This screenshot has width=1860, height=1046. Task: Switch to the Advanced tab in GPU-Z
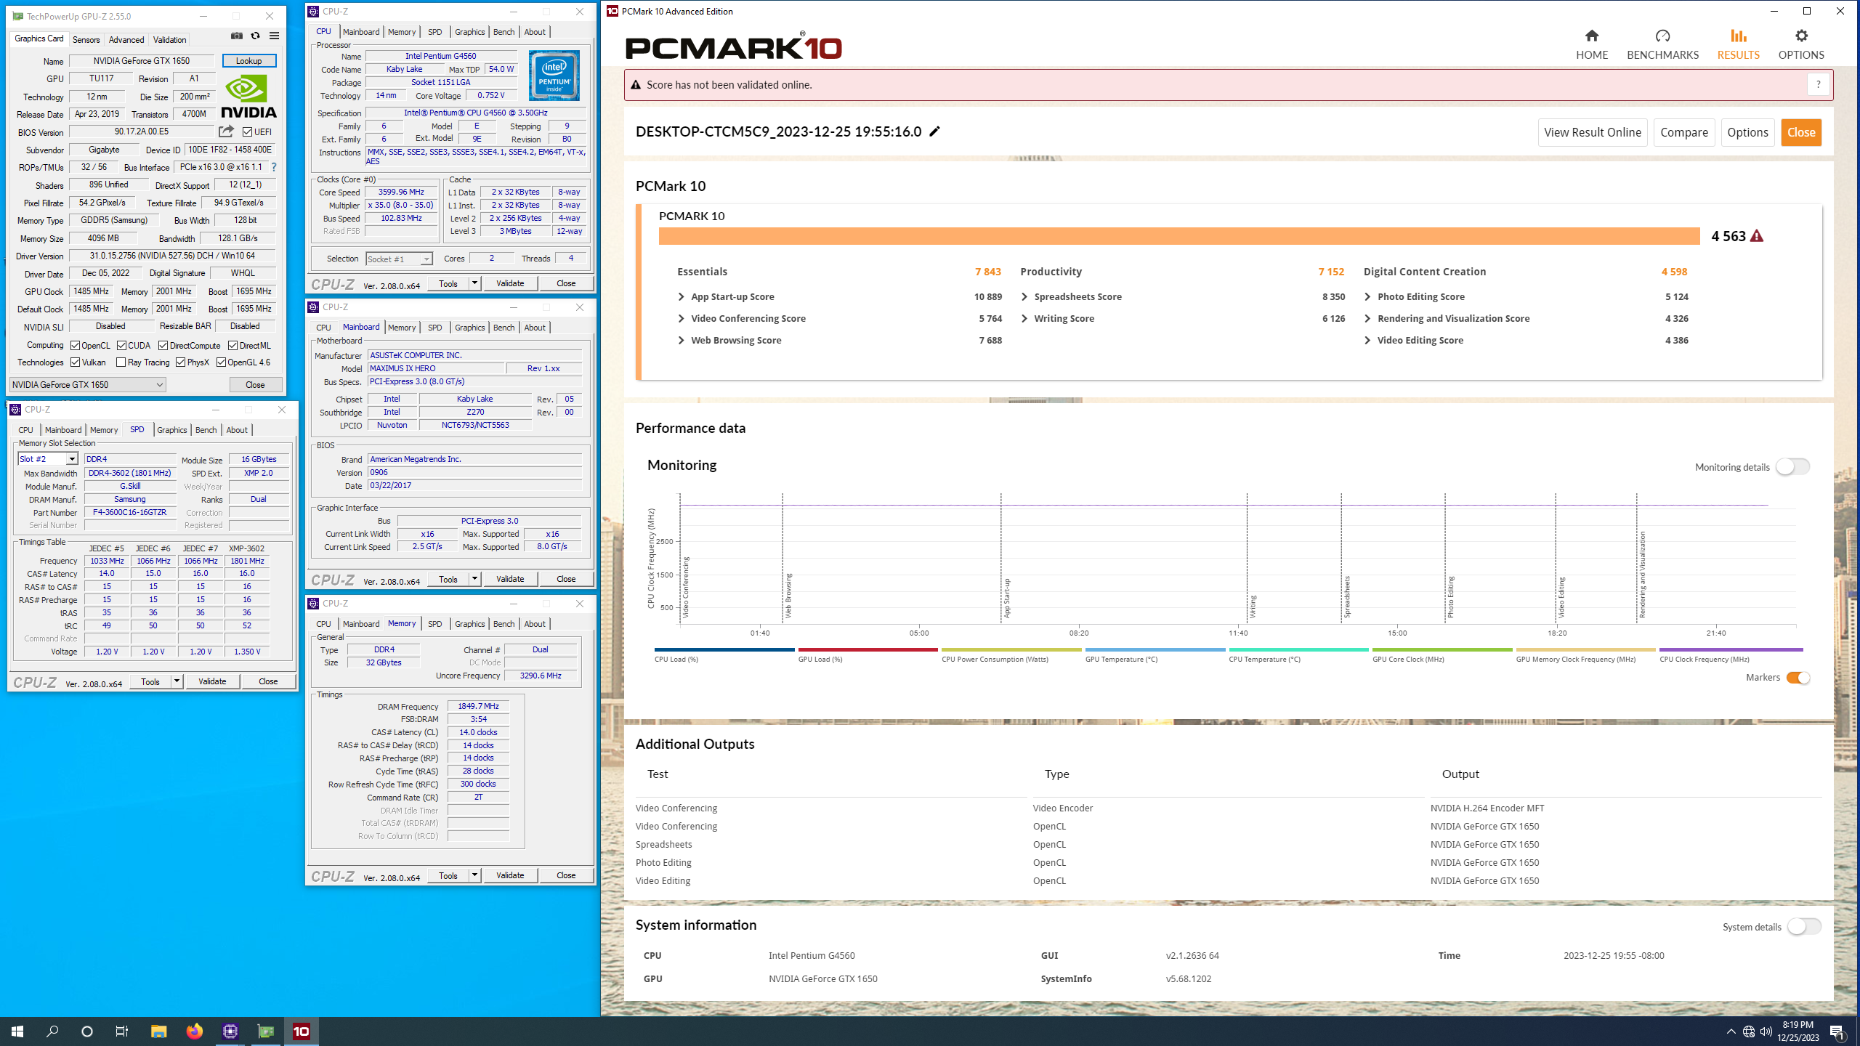tap(126, 39)
